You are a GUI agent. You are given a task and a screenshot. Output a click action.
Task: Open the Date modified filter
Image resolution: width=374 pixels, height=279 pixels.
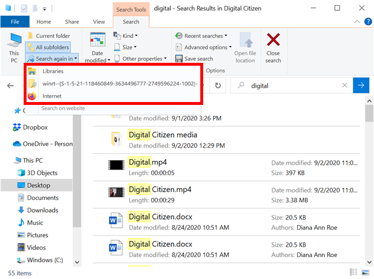[98, 47]
